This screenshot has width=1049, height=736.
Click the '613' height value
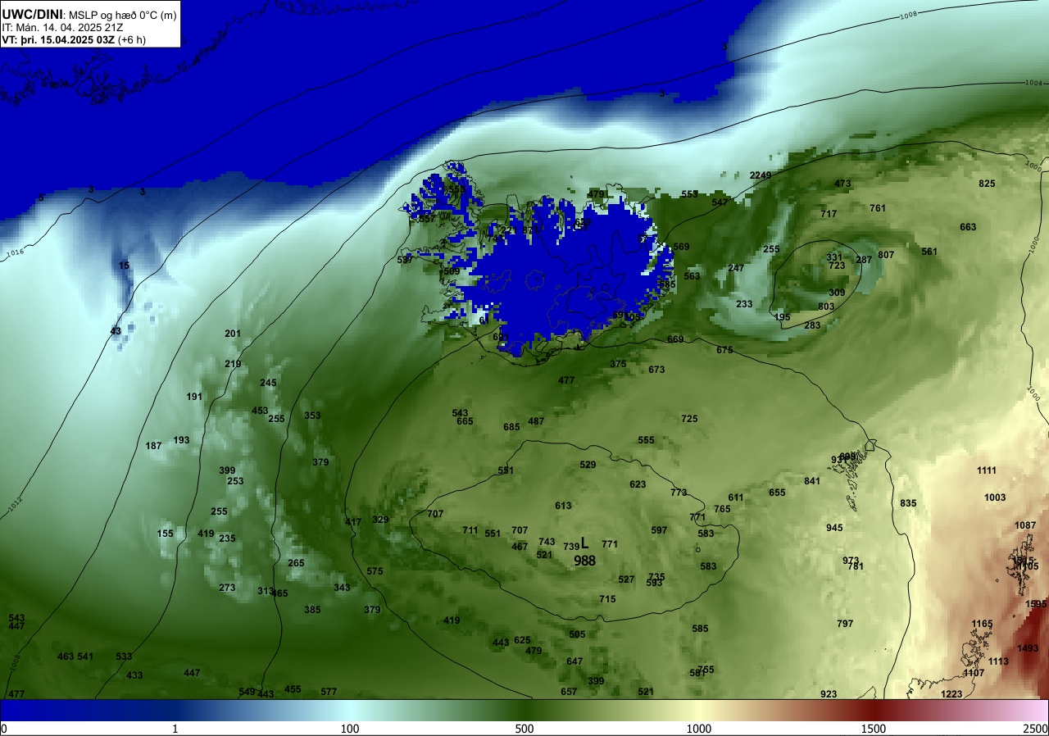click(x=563, y=506)
